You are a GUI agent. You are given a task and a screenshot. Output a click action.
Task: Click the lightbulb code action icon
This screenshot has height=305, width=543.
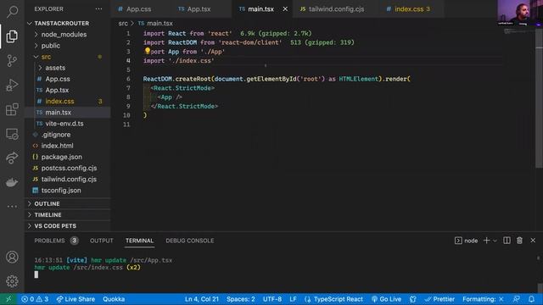point(148,51)
